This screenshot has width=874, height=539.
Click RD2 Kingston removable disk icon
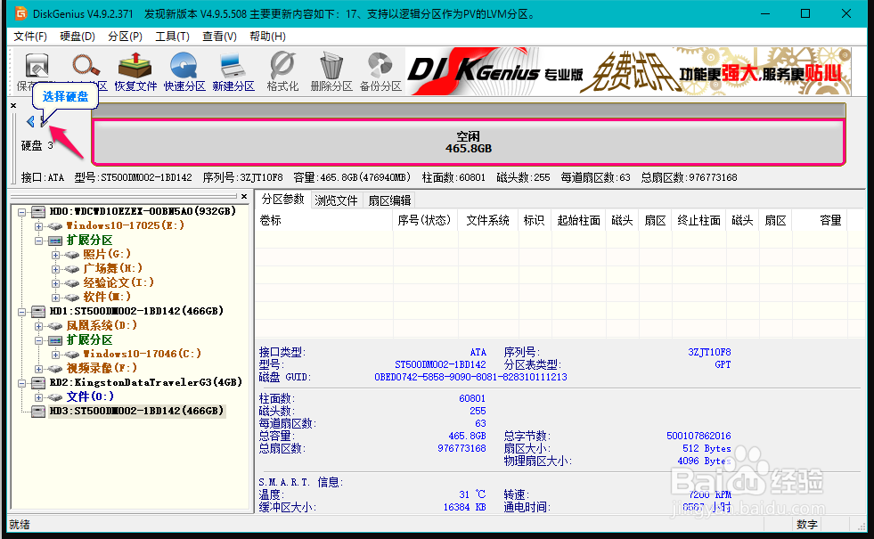point(38,383)
